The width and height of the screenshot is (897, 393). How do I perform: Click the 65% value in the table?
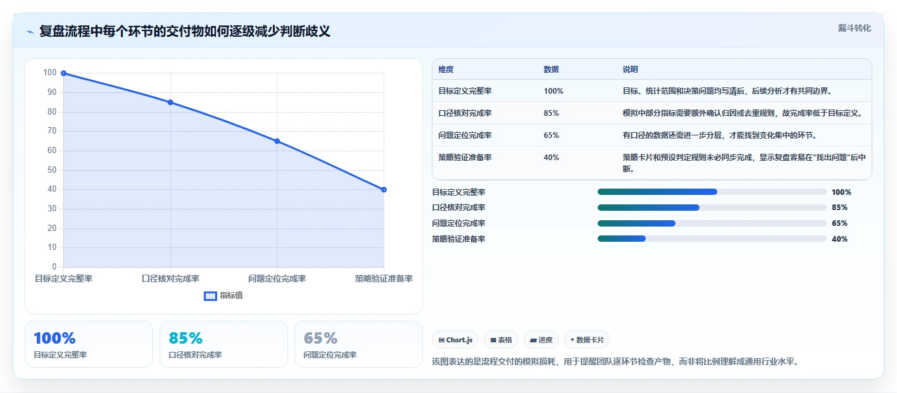[x=551, y=135]
